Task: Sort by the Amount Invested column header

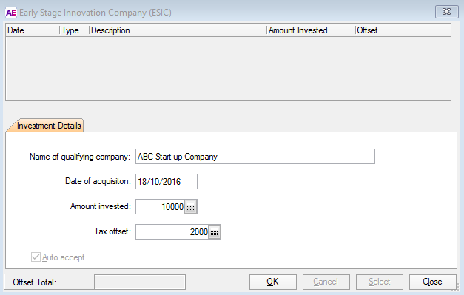Action: click(x=311, y=30)
